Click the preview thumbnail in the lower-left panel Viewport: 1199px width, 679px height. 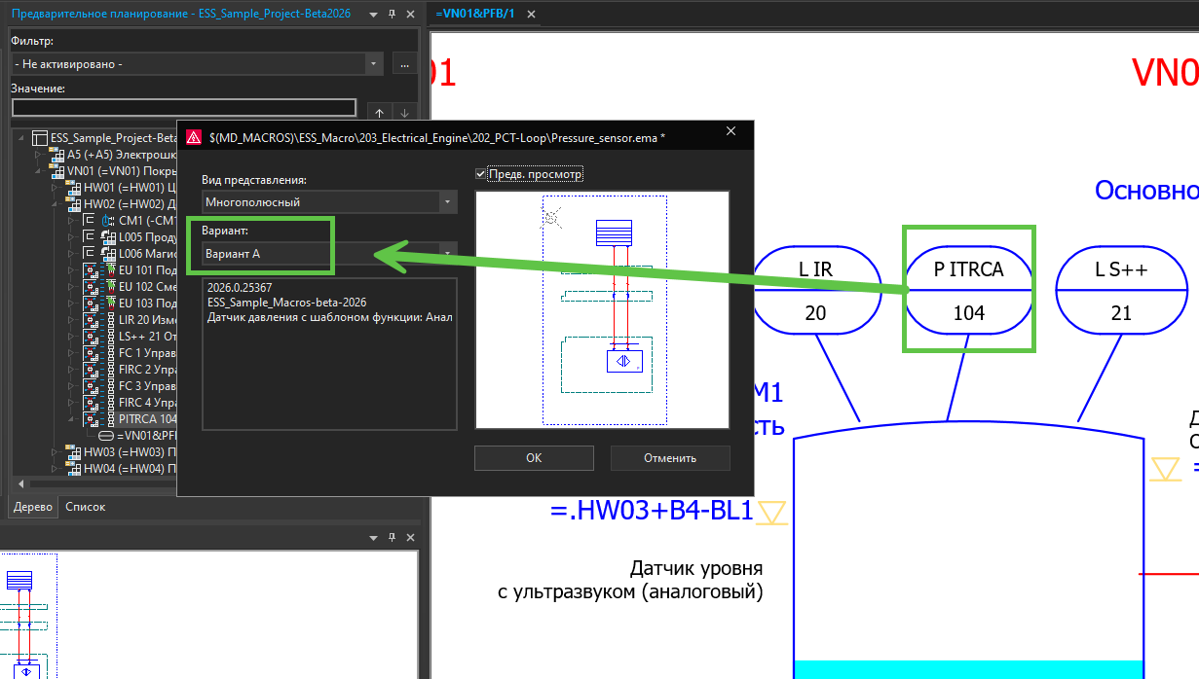[x=27, y=618]
